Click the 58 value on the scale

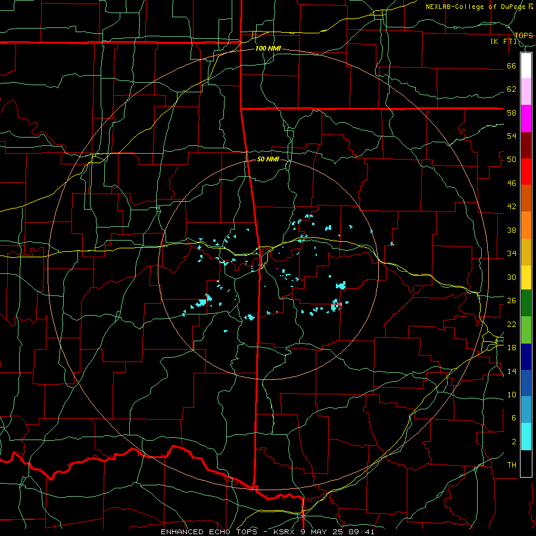(x=512, y=113)
